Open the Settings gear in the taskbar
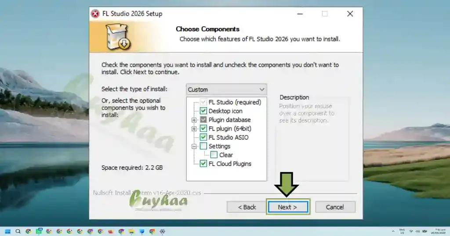This screenshot has width=450, height=236. point(163,232)
